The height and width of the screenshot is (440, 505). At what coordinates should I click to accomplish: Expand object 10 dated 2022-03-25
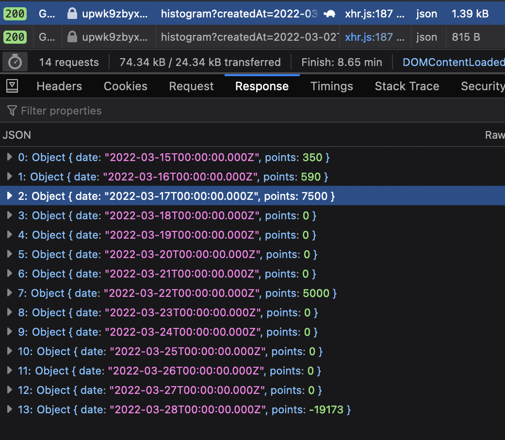click(9, 351)
